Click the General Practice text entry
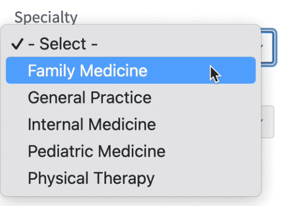Image resolution: width=286 pixels, height=206 pixels. point(90,97)
